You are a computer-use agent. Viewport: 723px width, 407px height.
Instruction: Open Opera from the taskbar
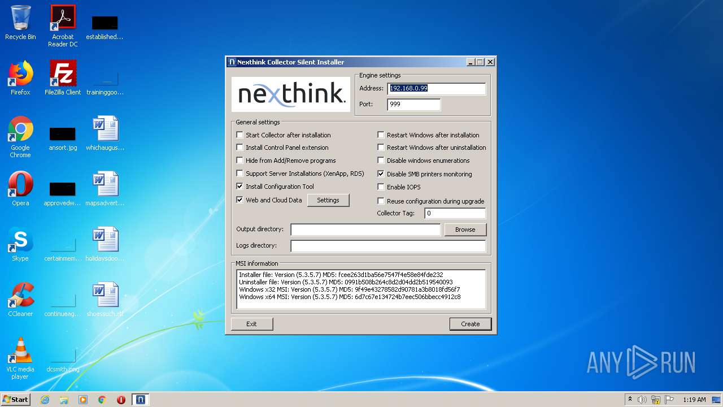[121, 400]
